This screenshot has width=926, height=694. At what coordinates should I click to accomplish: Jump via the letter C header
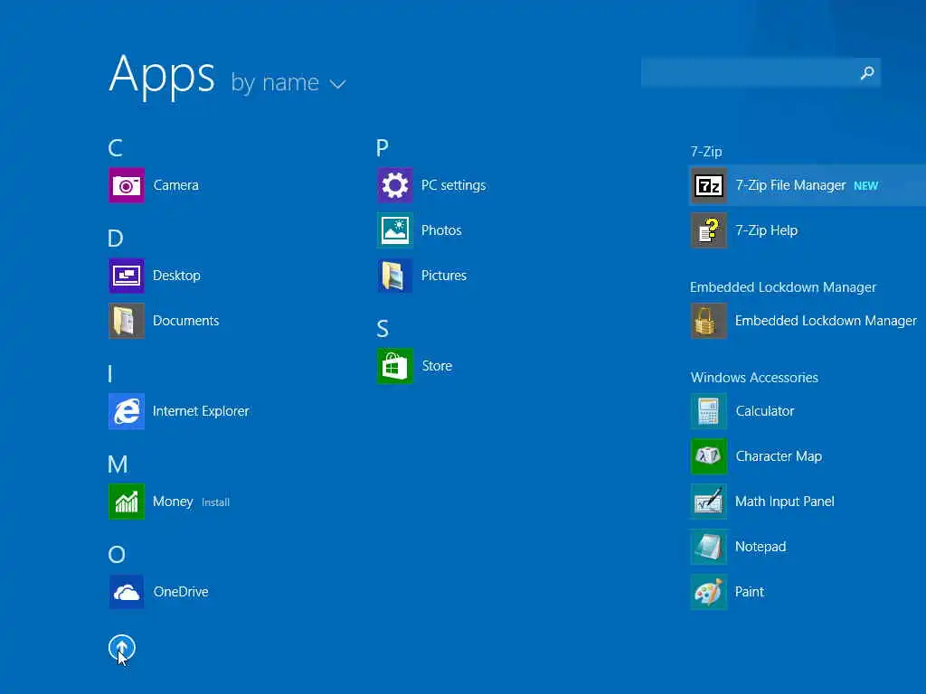(x=115, y=147)
